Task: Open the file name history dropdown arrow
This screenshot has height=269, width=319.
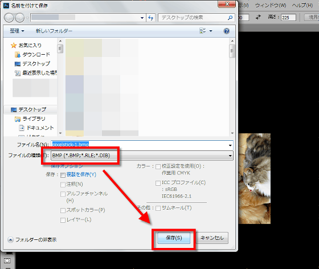Action: click(230, 145)
